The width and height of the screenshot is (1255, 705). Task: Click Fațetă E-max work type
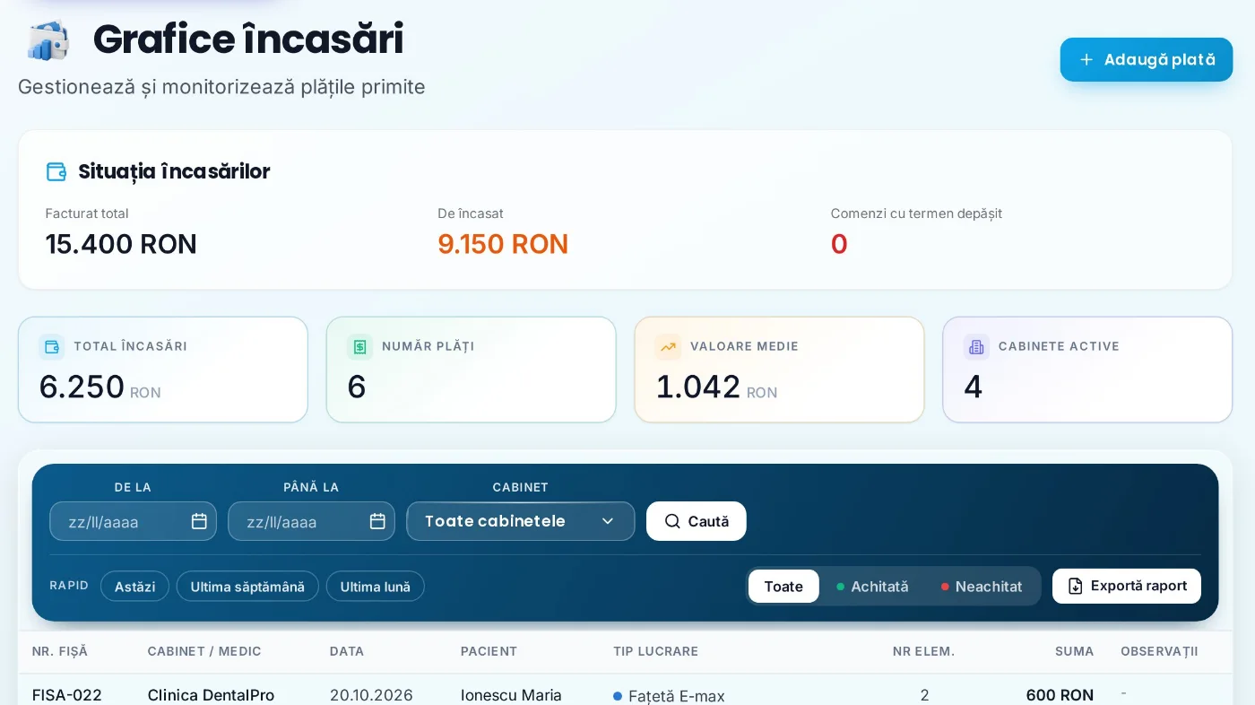click(x=676, y=696)
